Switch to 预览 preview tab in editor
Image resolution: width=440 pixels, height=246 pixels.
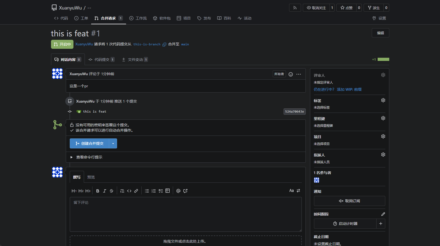pos(91,177)
